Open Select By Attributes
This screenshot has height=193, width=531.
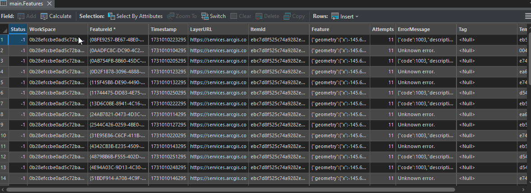[135, 16]
